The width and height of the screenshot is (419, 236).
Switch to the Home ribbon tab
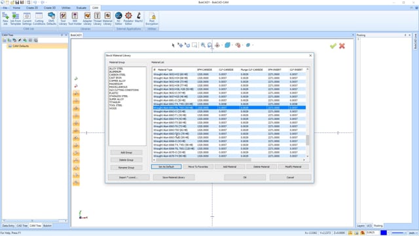pos(16,8)
